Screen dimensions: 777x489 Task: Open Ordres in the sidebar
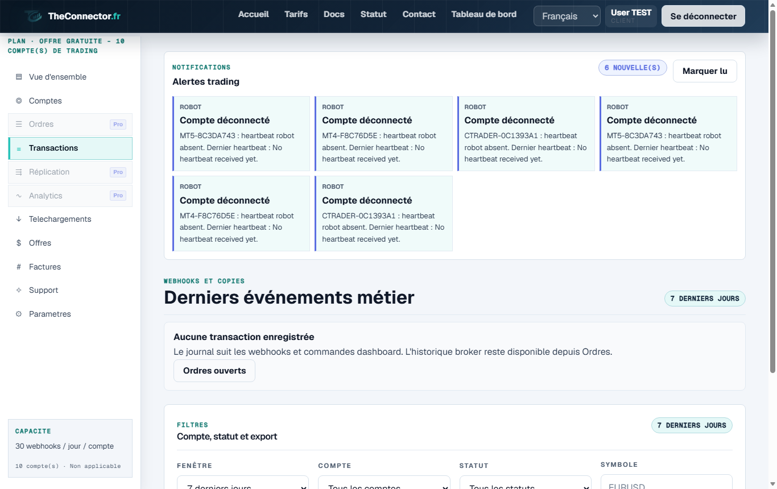tap(71, 124)
